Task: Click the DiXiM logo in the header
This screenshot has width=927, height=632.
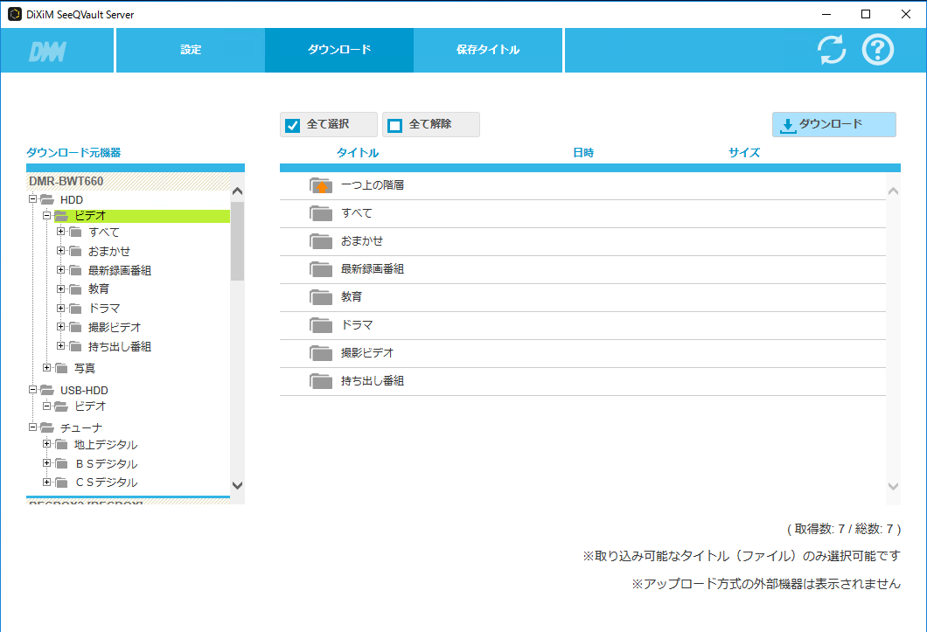Action: click(47, 51)
